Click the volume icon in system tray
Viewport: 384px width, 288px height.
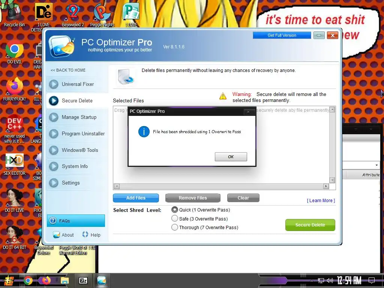330,280
